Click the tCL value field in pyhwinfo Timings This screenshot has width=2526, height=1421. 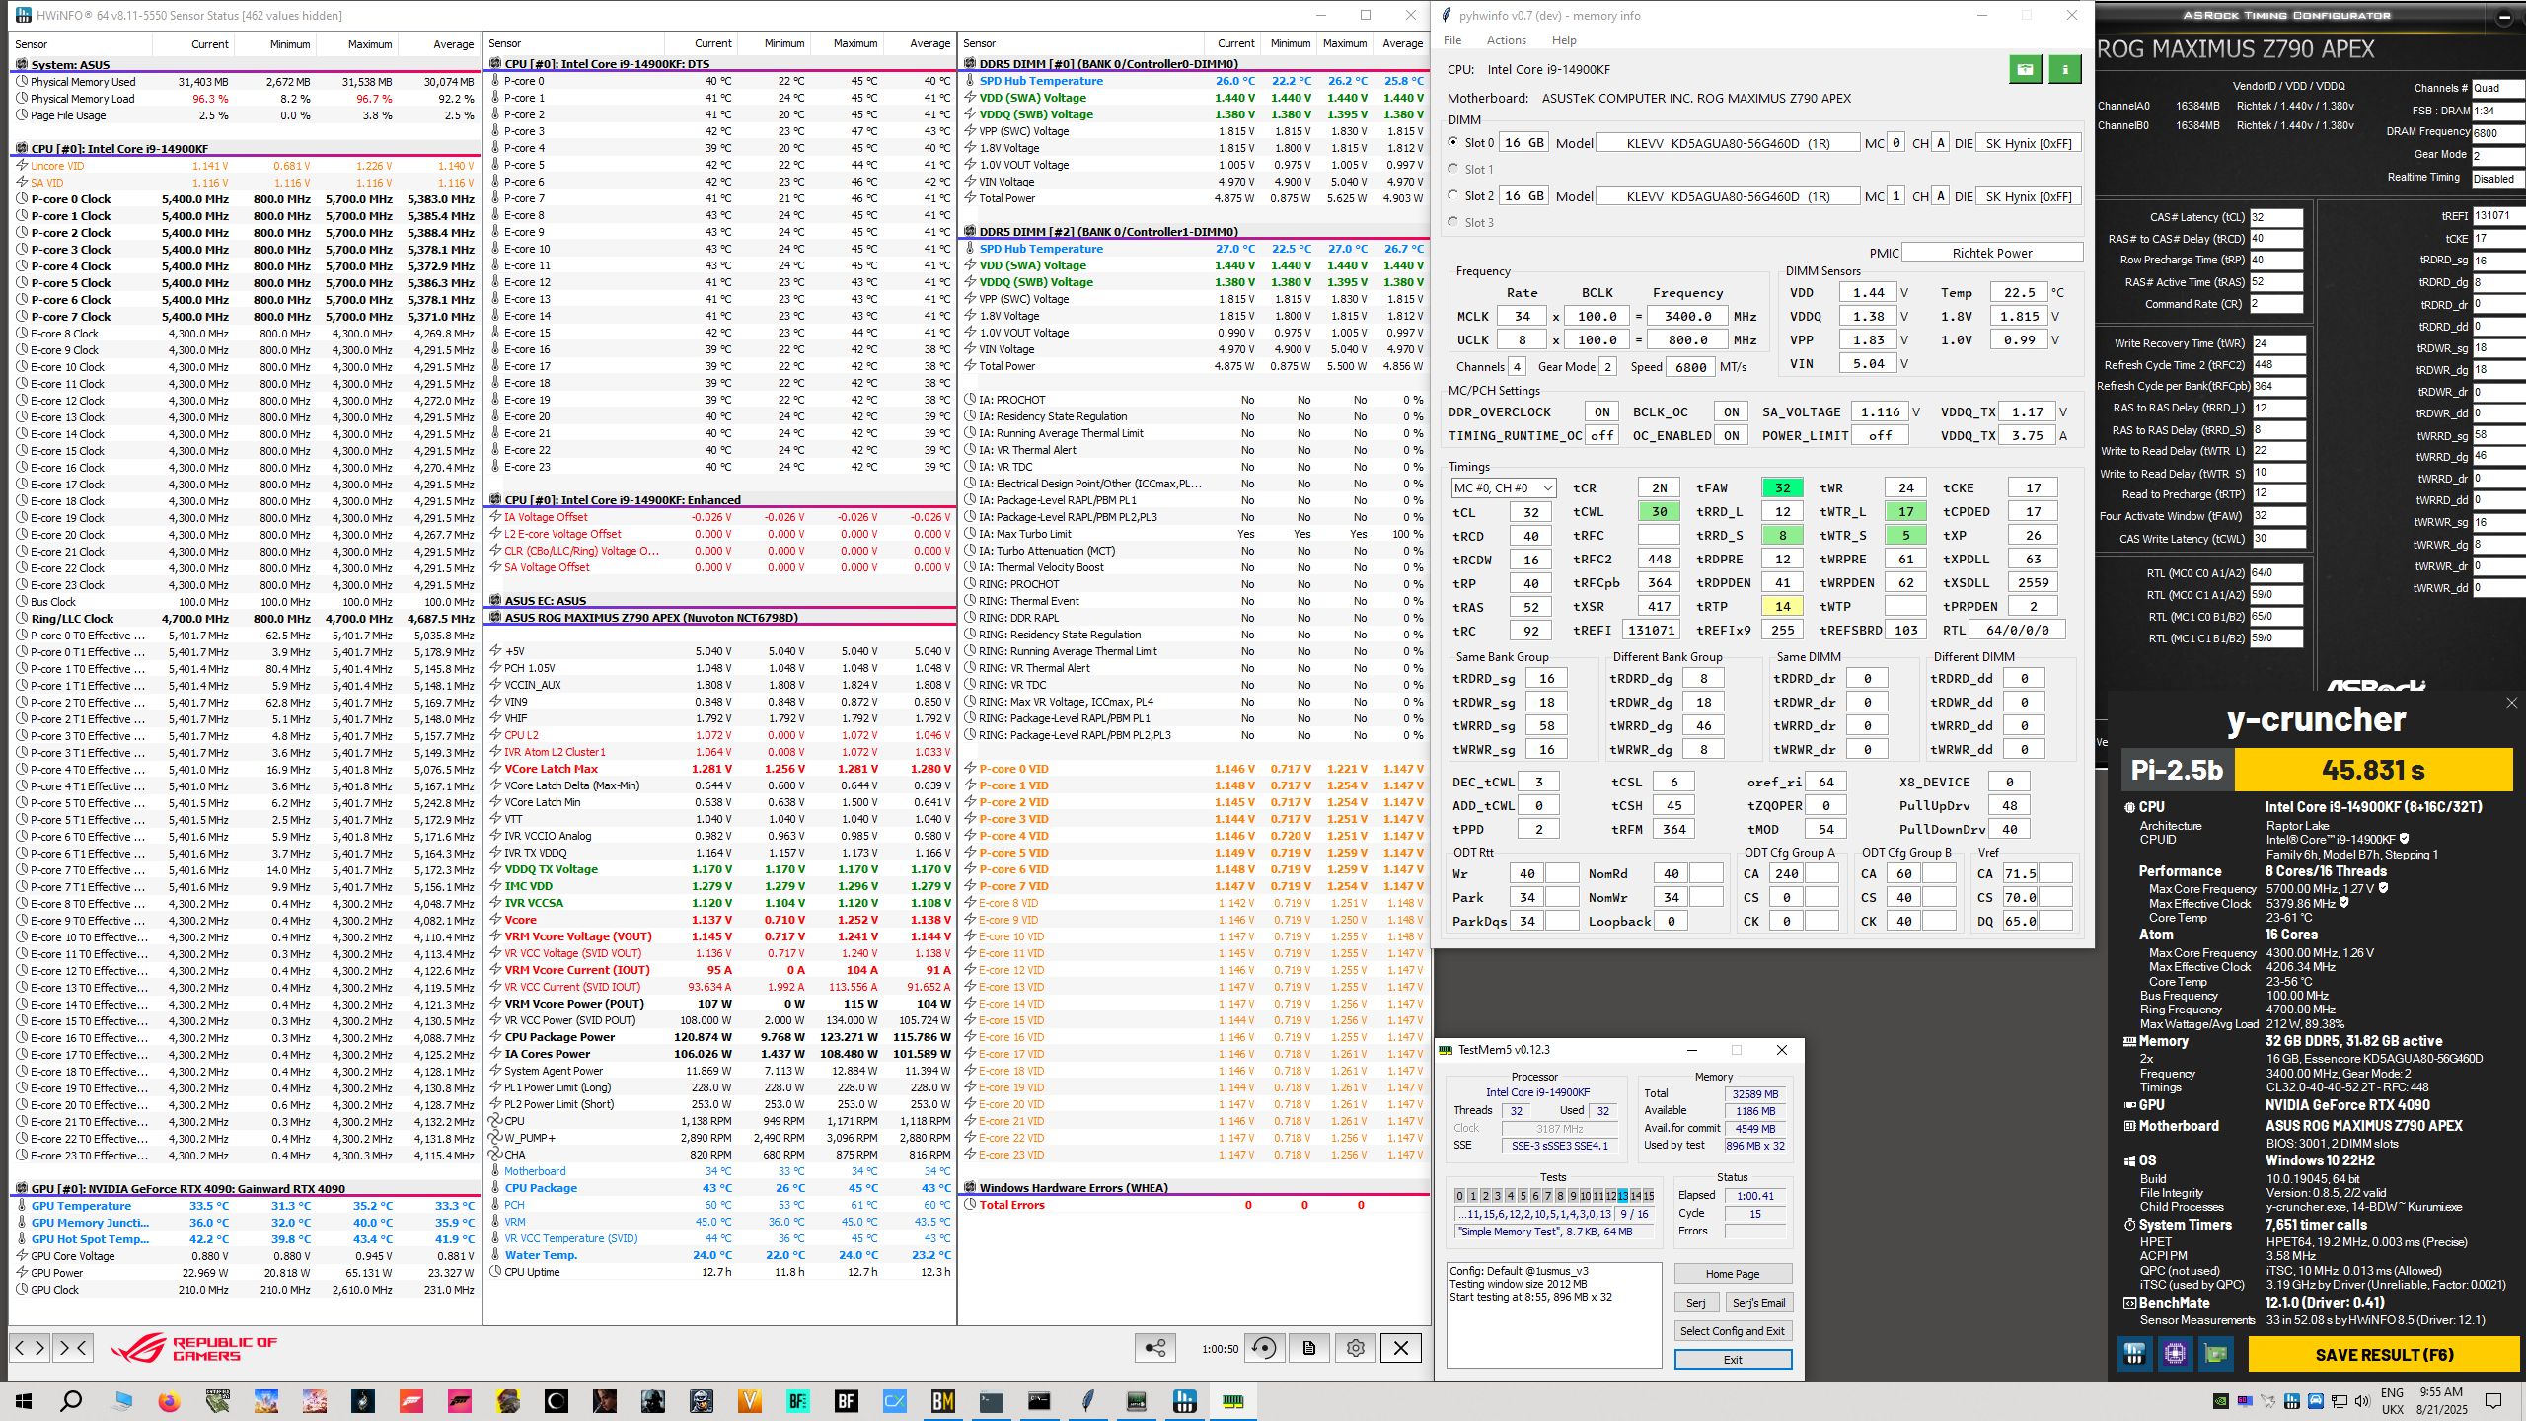point(1530,512)
